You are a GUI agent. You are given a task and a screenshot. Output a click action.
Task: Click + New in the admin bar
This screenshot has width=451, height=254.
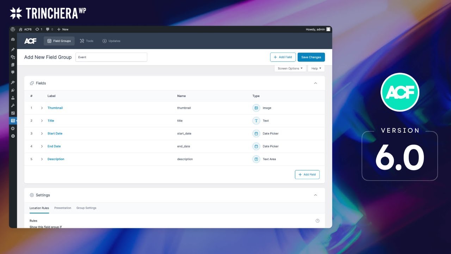63,29
